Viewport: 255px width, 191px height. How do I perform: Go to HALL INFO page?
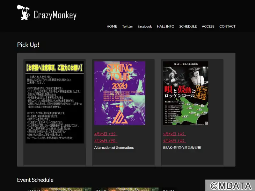coord(165,26)
